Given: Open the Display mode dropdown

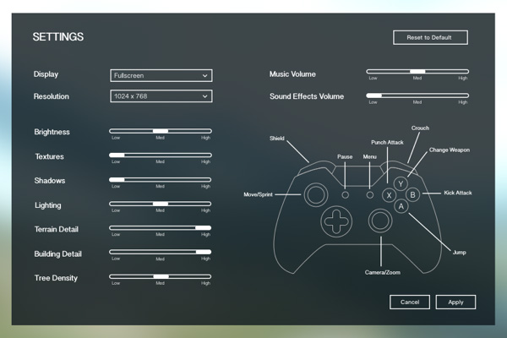Looking at the screenshot, I should 161,75.
